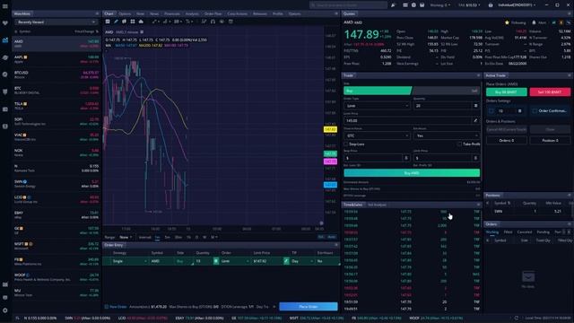
Task: Click the red Sell at market button in Active Trade
Action: (550, 92)
